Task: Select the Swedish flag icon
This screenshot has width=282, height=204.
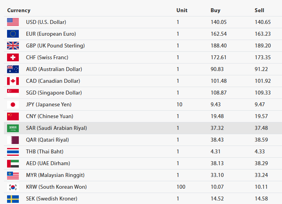Action: pyautogui.click(x=13, y=199)
